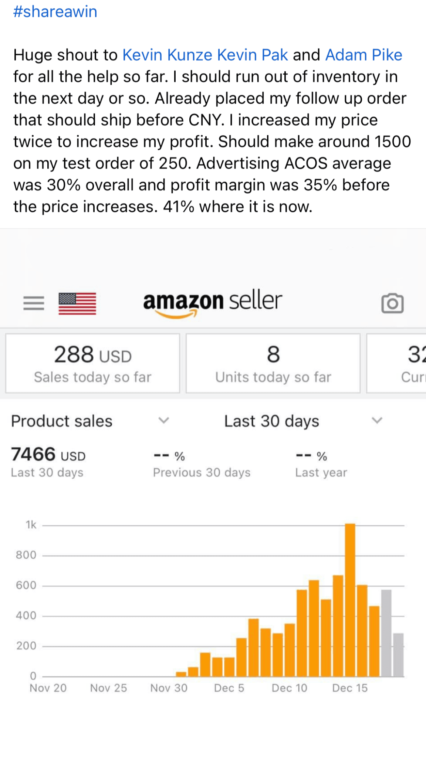Tap the camera icon
The height and width of the screenshot is (757, 426).
click(392, 303)
